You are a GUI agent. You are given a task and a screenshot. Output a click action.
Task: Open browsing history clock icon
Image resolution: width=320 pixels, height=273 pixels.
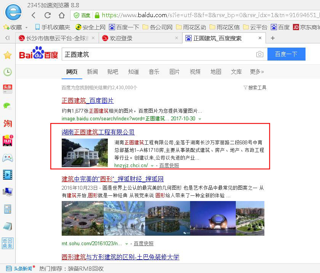[8, 72]
